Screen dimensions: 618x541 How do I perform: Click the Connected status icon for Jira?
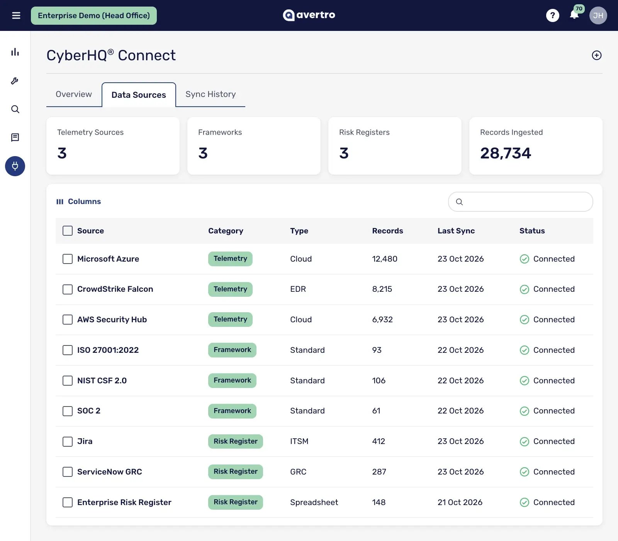pyautogui.click(x=524, y=442)
